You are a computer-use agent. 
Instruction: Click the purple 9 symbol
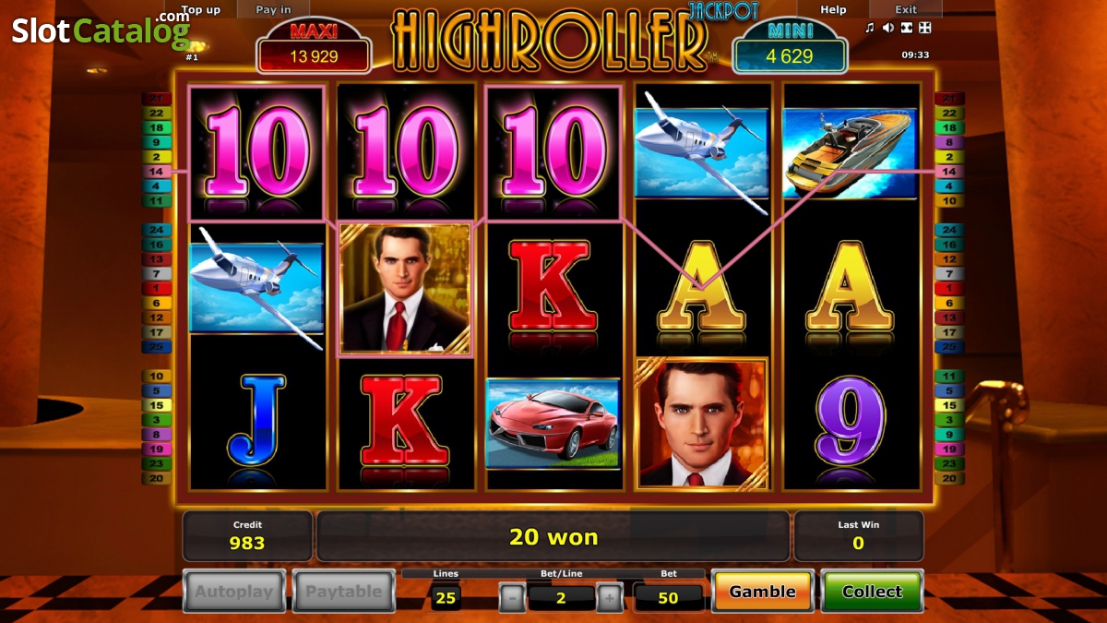click(850, 420)
